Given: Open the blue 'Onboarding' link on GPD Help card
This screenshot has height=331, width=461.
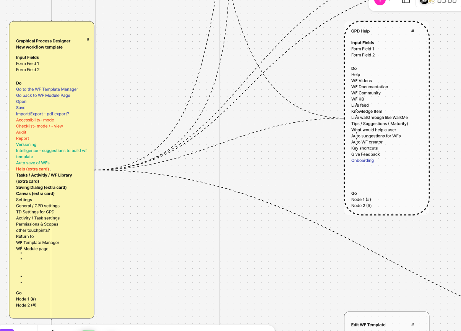Looking at the screenshot, I should click(362, 160).
